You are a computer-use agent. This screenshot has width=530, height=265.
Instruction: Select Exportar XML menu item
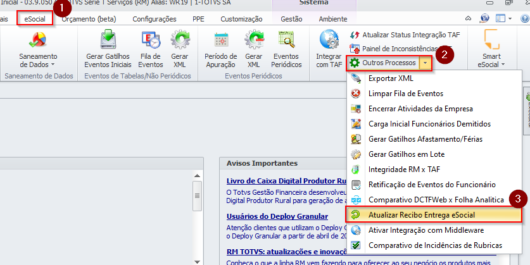click(434, 78)
